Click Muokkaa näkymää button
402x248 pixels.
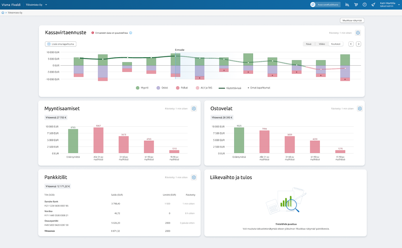(352, 21)
